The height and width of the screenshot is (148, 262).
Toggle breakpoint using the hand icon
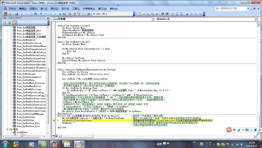pyautogui.click(x=173, y=14)
